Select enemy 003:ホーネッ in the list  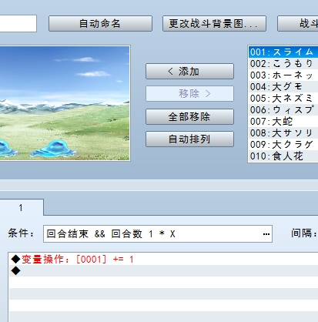pos(283,75)
